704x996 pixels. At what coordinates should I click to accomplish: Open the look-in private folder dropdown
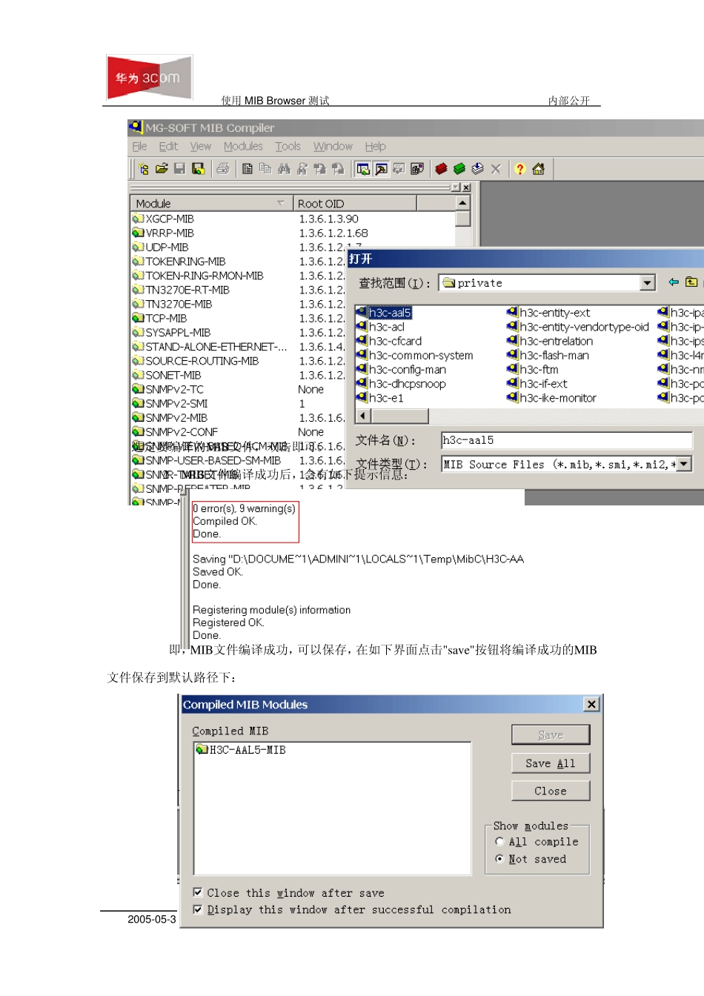tap(648, 283)
